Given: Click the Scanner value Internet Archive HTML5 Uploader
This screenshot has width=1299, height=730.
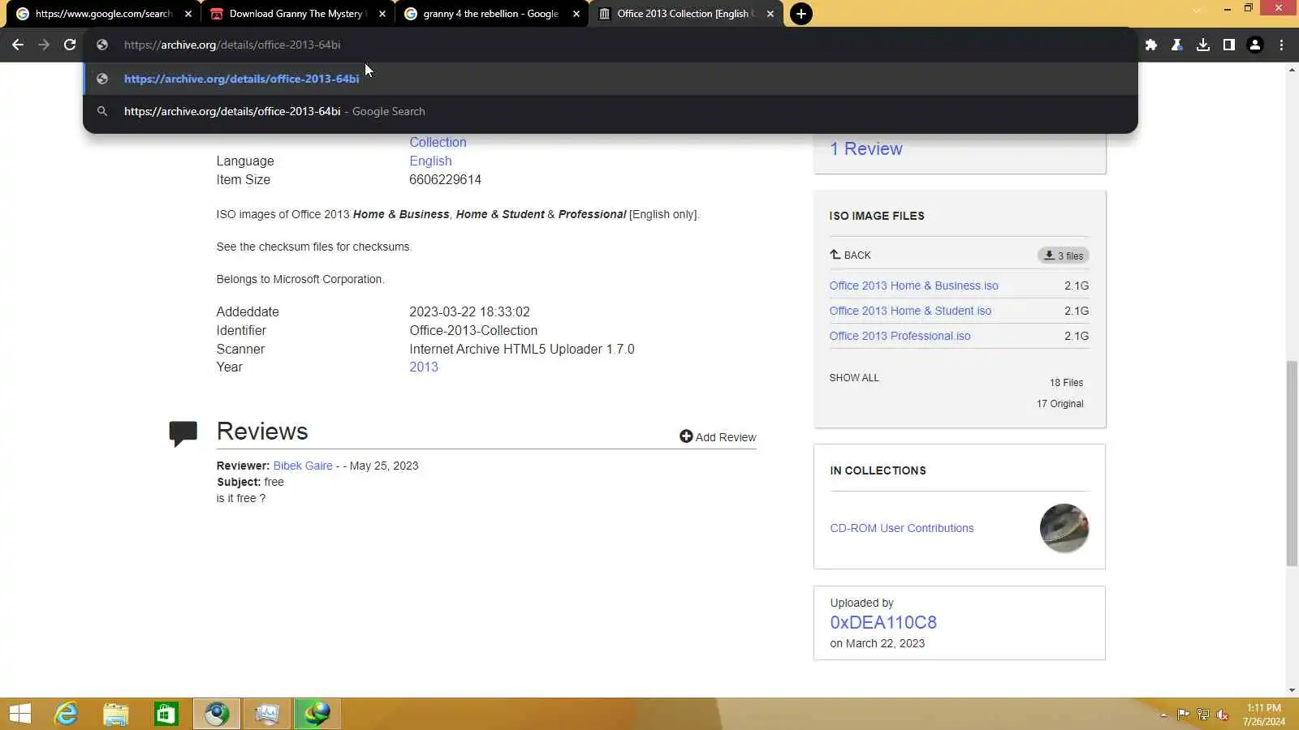Looking at the screenshot, I should [x=522, y=349].
